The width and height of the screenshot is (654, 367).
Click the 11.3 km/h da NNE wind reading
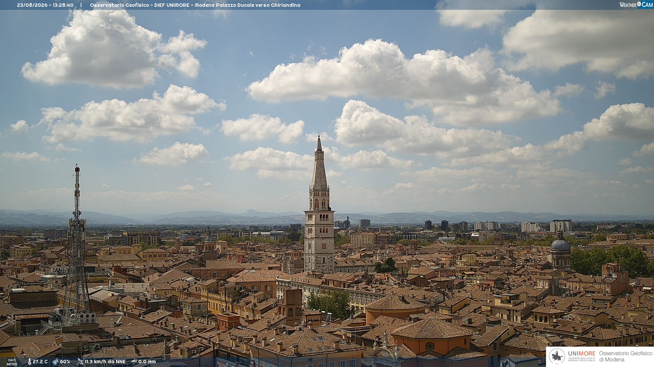point(105,362)
